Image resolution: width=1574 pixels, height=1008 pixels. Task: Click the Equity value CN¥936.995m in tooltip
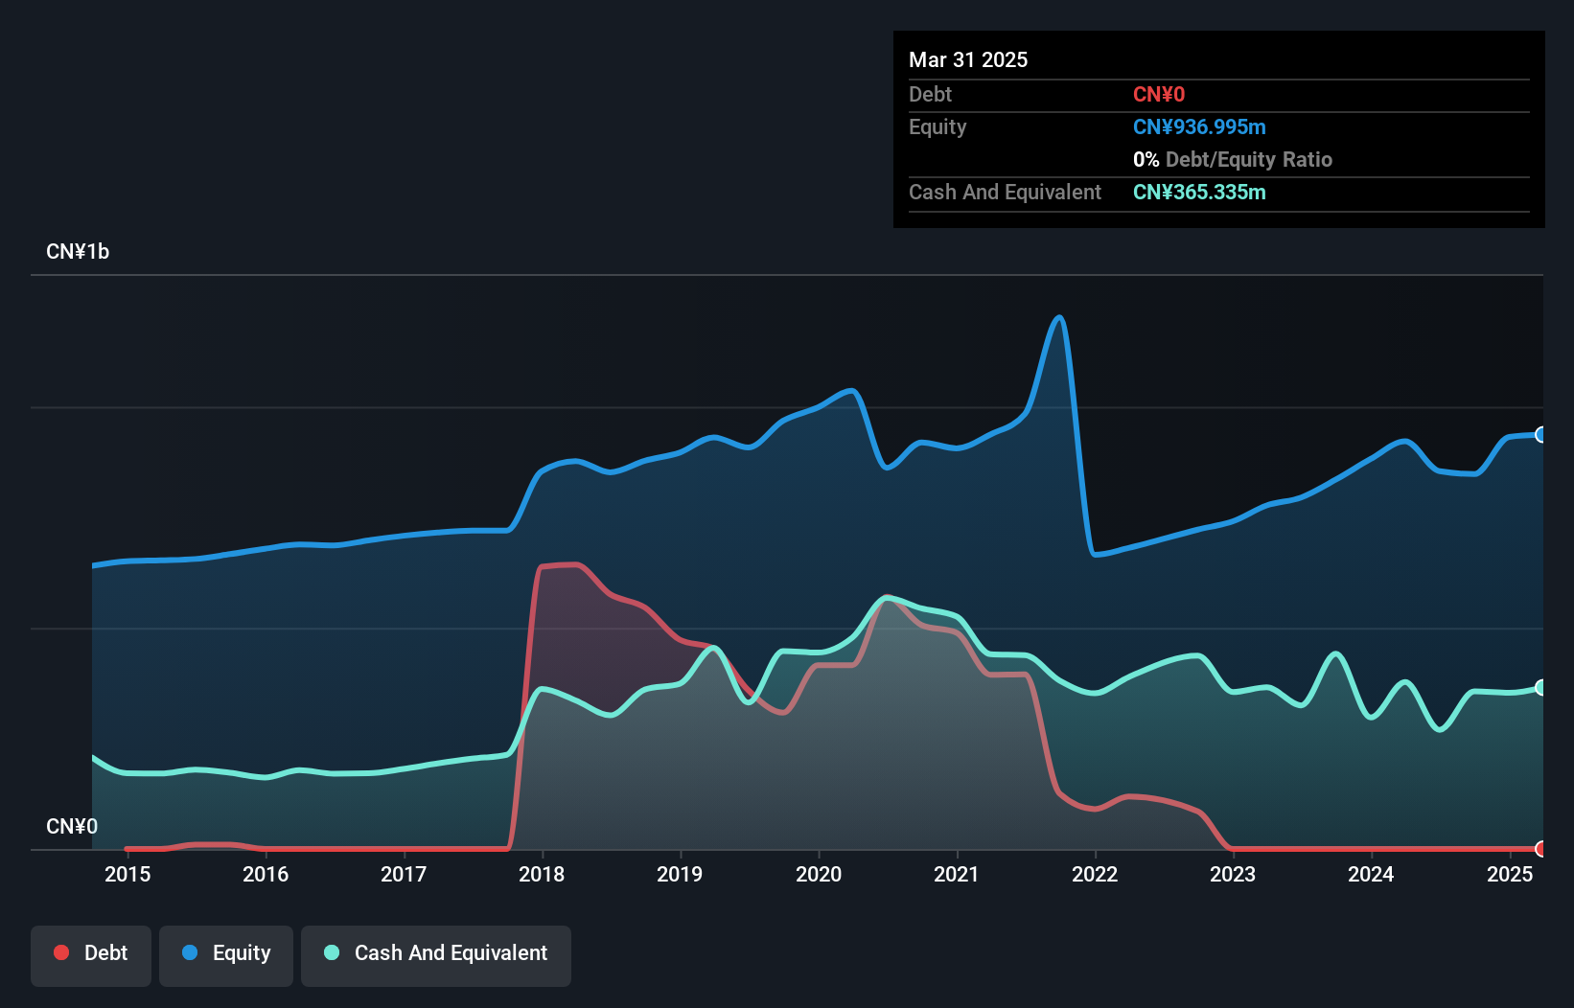coord(1199,126)
